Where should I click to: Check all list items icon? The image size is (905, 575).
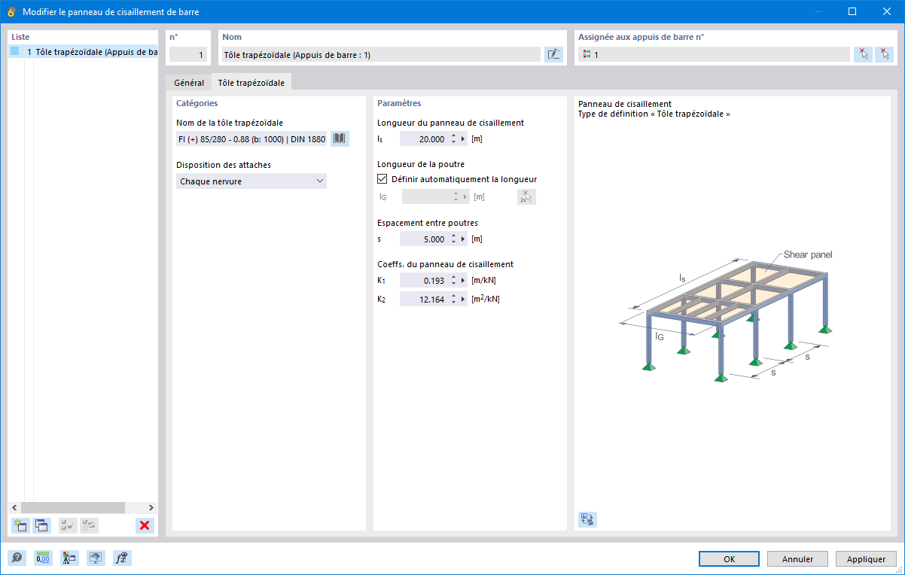pyautogui.click(x=68, y=525)
